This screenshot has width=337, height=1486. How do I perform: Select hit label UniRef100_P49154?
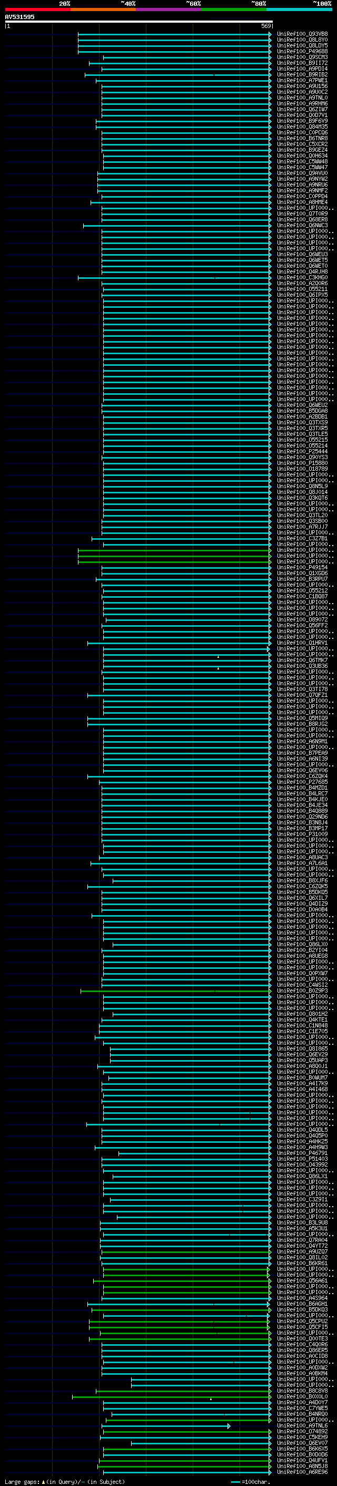click(302, 568)
